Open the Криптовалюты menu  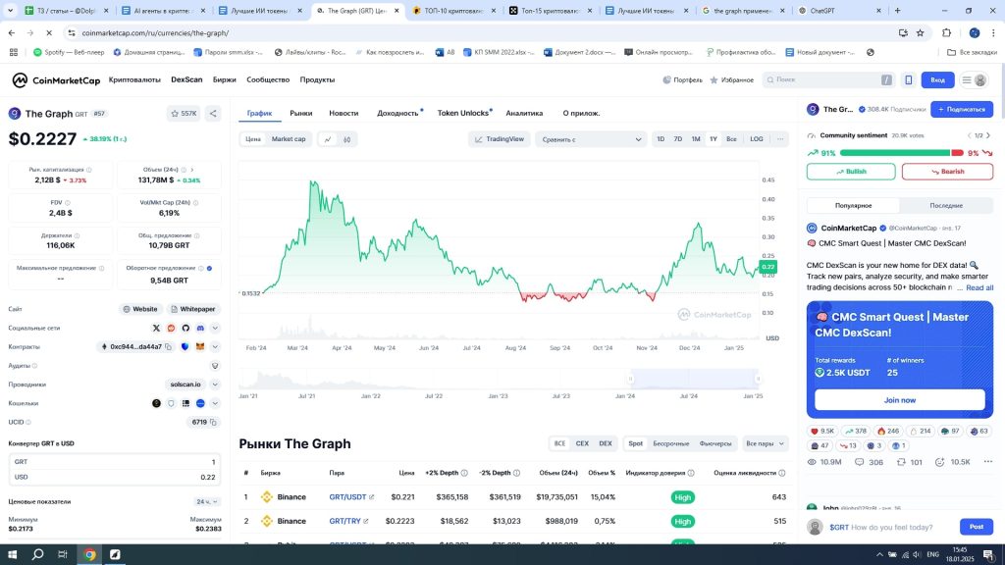[x=134, y=80]
